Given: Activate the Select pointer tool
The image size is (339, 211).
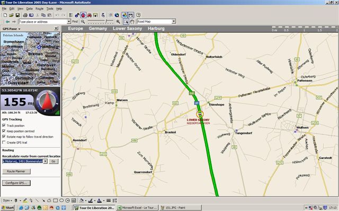Looking at the screenshot, I should [x=126, y=22].
